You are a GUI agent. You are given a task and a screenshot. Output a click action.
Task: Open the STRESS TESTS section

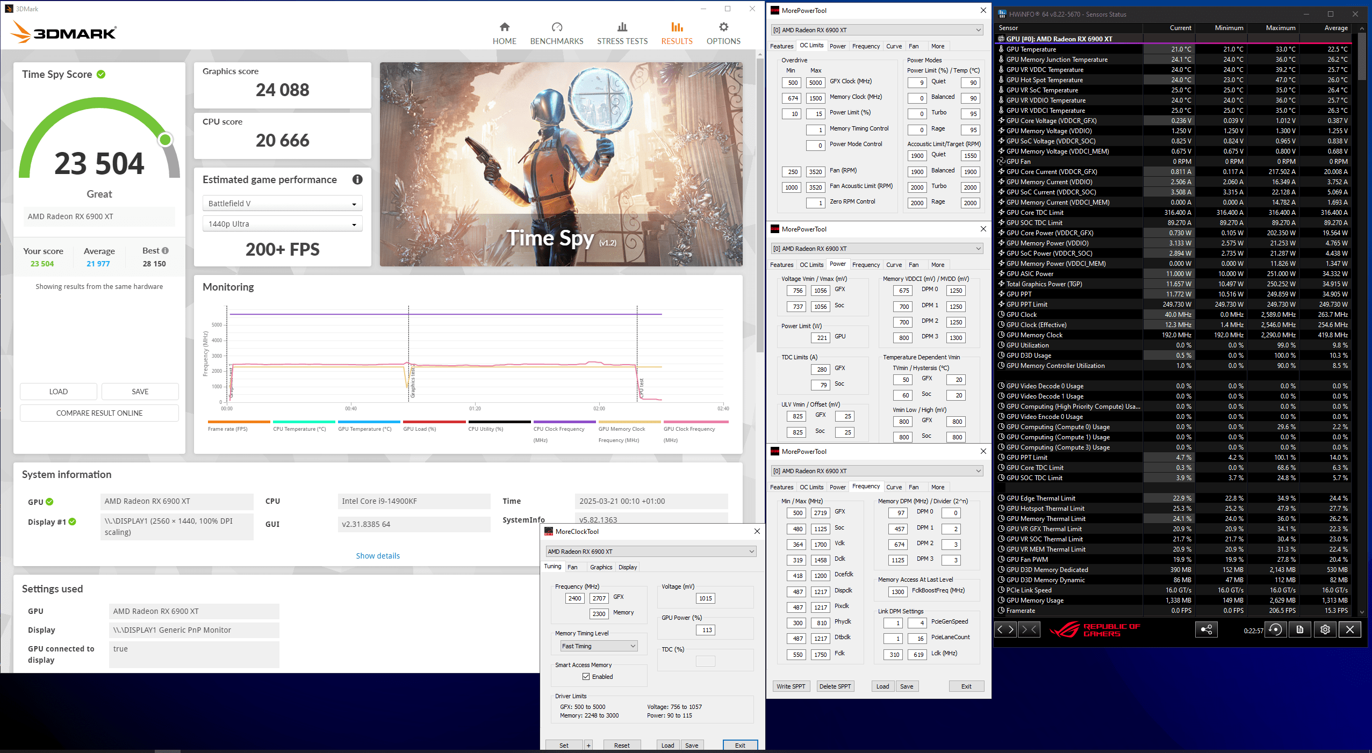pyautogui.click(x=622, y=33)
